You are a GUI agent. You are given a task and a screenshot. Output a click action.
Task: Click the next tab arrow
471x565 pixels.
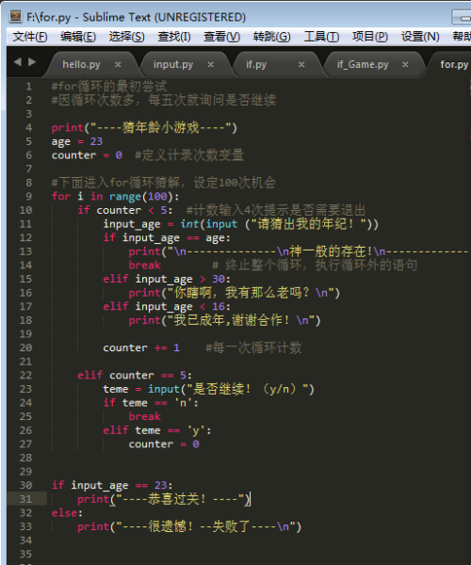click(32, 62)
